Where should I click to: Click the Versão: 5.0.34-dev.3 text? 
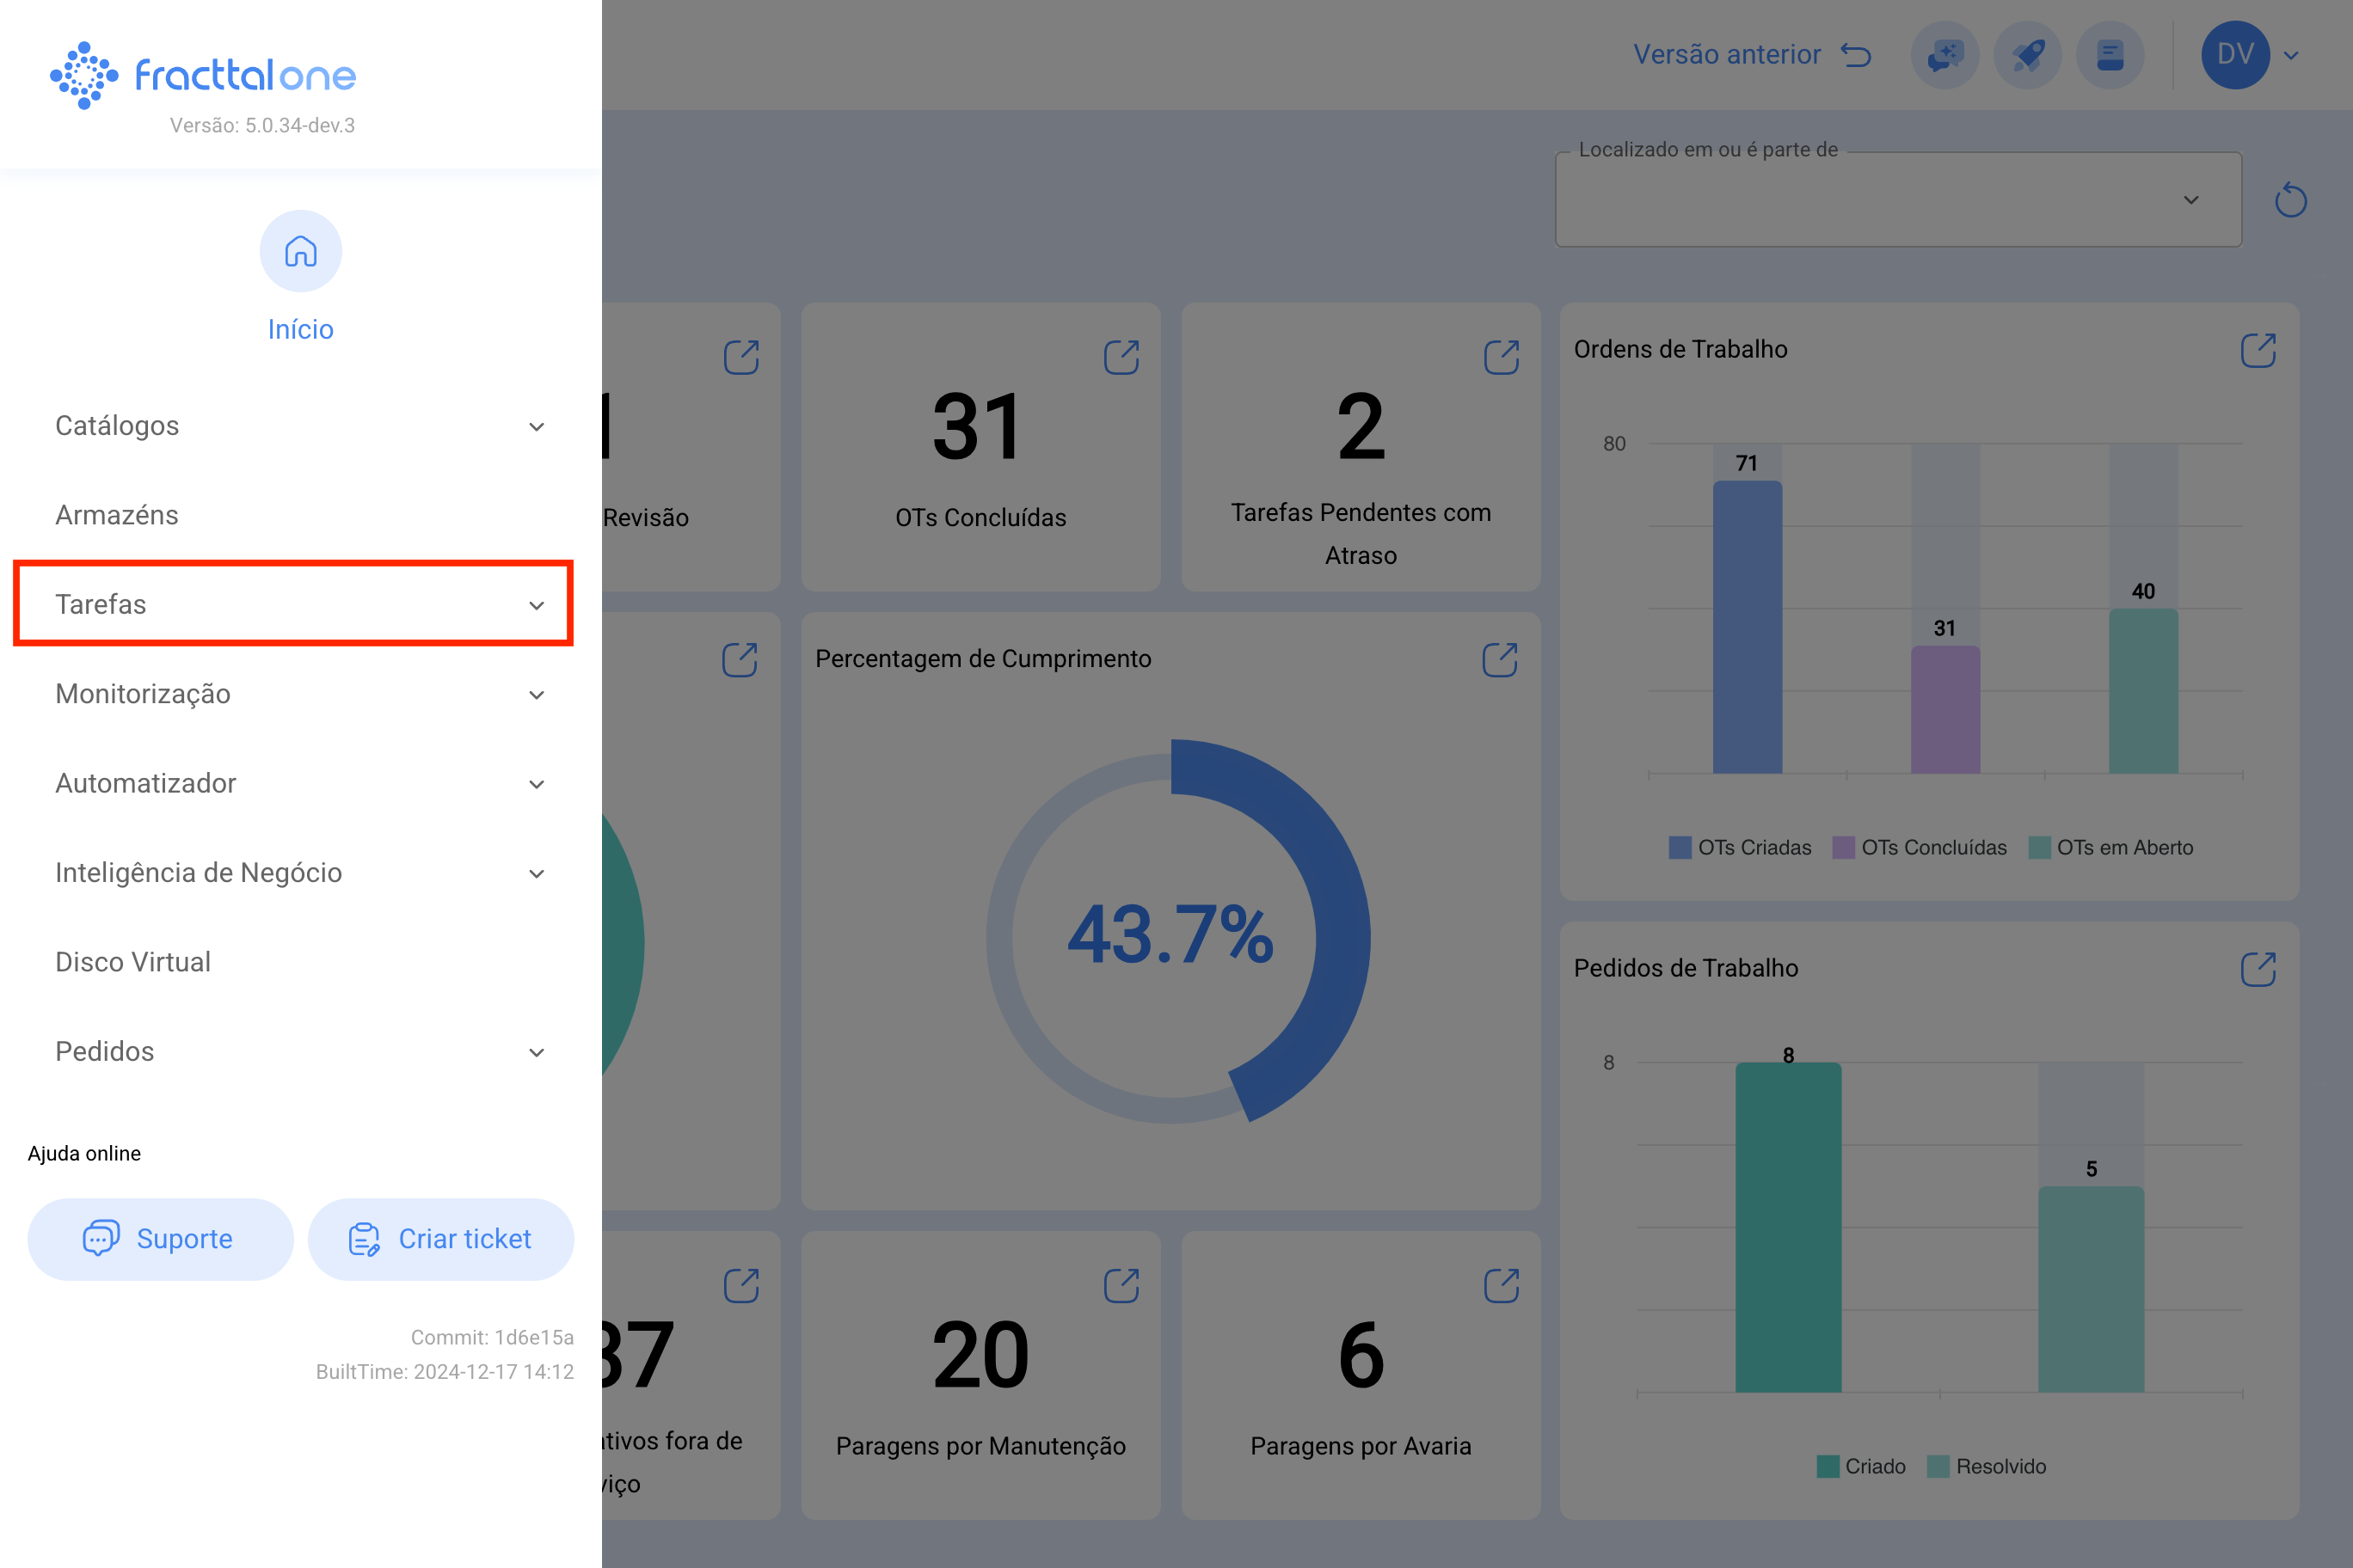262,125
